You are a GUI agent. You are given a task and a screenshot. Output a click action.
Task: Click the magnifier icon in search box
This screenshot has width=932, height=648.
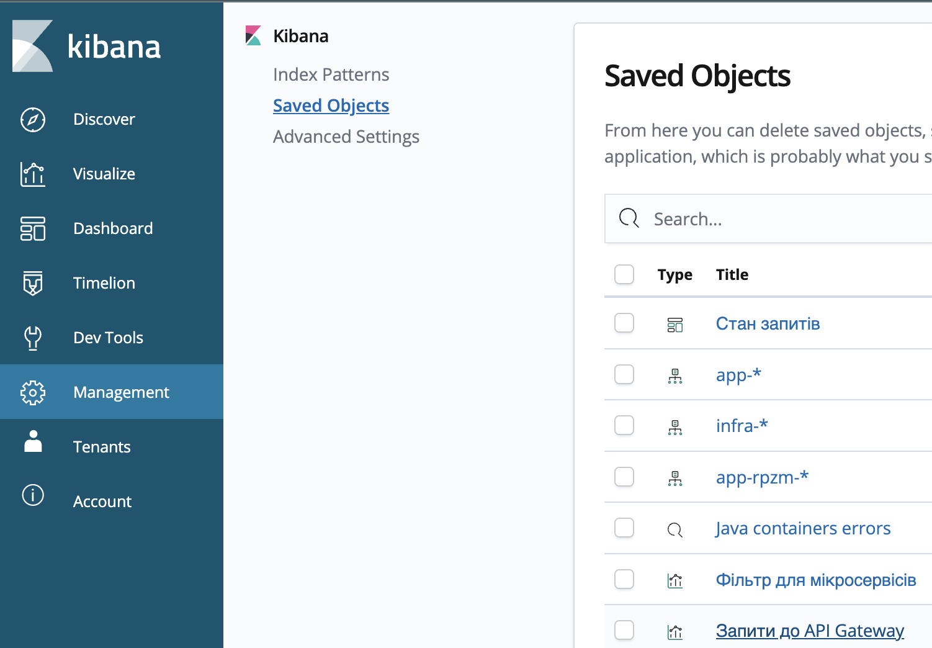click(629, 218)
